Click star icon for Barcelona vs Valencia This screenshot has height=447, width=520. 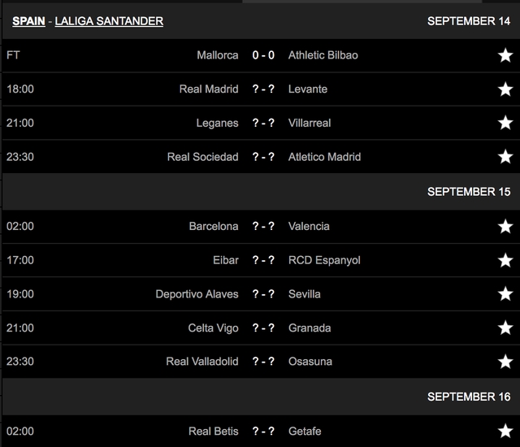tap(505, 227)
